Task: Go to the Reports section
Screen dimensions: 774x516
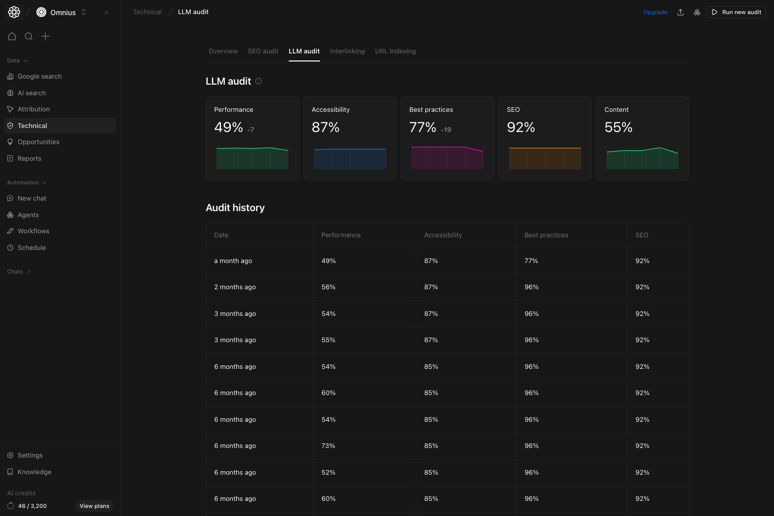Action: click(x=30, y=158)
